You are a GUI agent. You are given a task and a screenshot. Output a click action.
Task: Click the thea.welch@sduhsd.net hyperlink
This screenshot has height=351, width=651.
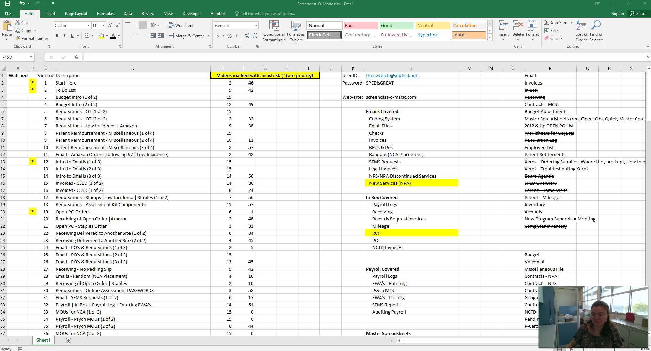pos(391,75)
